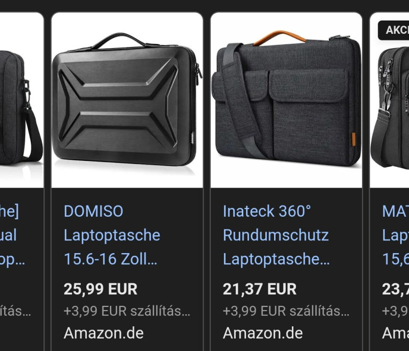Screen dimensions: 409x351
Task: Click the cut-off shipping text on the leftmost card
Action: pos(15,311)
